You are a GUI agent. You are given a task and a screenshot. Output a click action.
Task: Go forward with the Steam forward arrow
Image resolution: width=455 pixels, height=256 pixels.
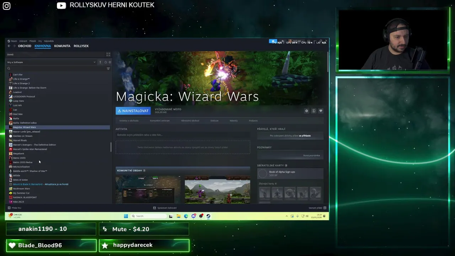click(x=14, y=46)
